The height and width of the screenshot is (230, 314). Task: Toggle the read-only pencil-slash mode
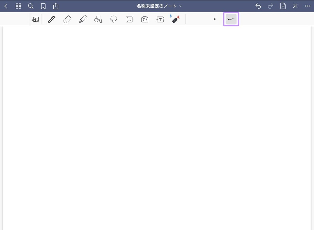point(295,6)
